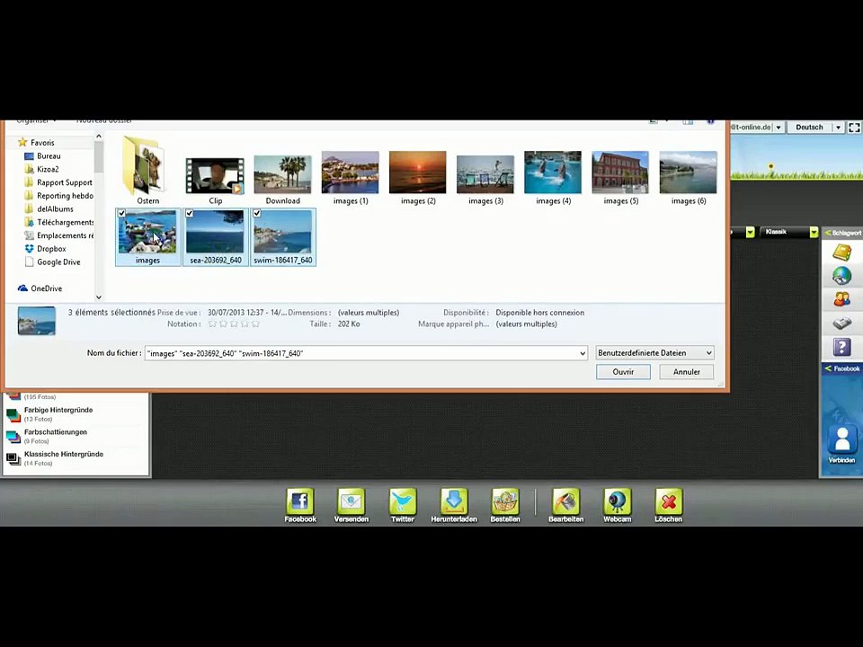Click the gray card icon above the question mark
Screen dimensions: 863x647
841,323
